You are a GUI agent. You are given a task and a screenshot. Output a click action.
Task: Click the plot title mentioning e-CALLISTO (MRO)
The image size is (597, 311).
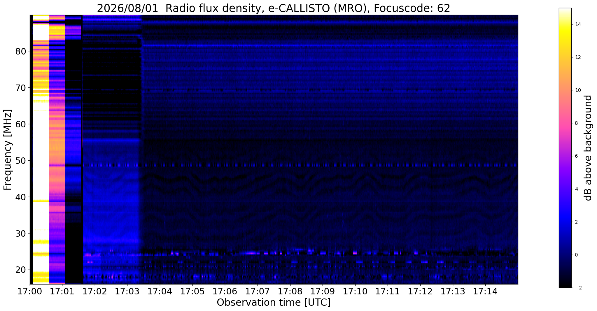[274, 8]
